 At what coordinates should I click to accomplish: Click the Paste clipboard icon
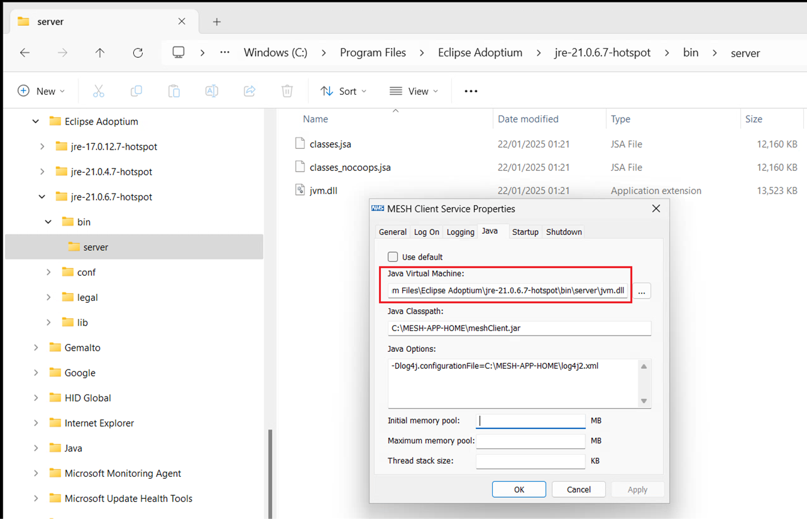[x=174, y=91]
